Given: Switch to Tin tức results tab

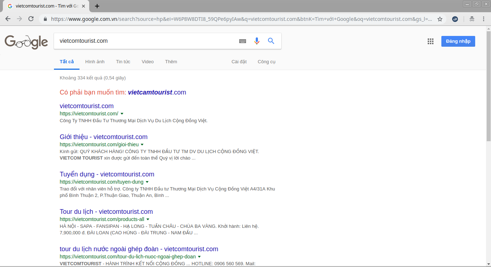Looking at the screenshot, I should coord(123,62).
